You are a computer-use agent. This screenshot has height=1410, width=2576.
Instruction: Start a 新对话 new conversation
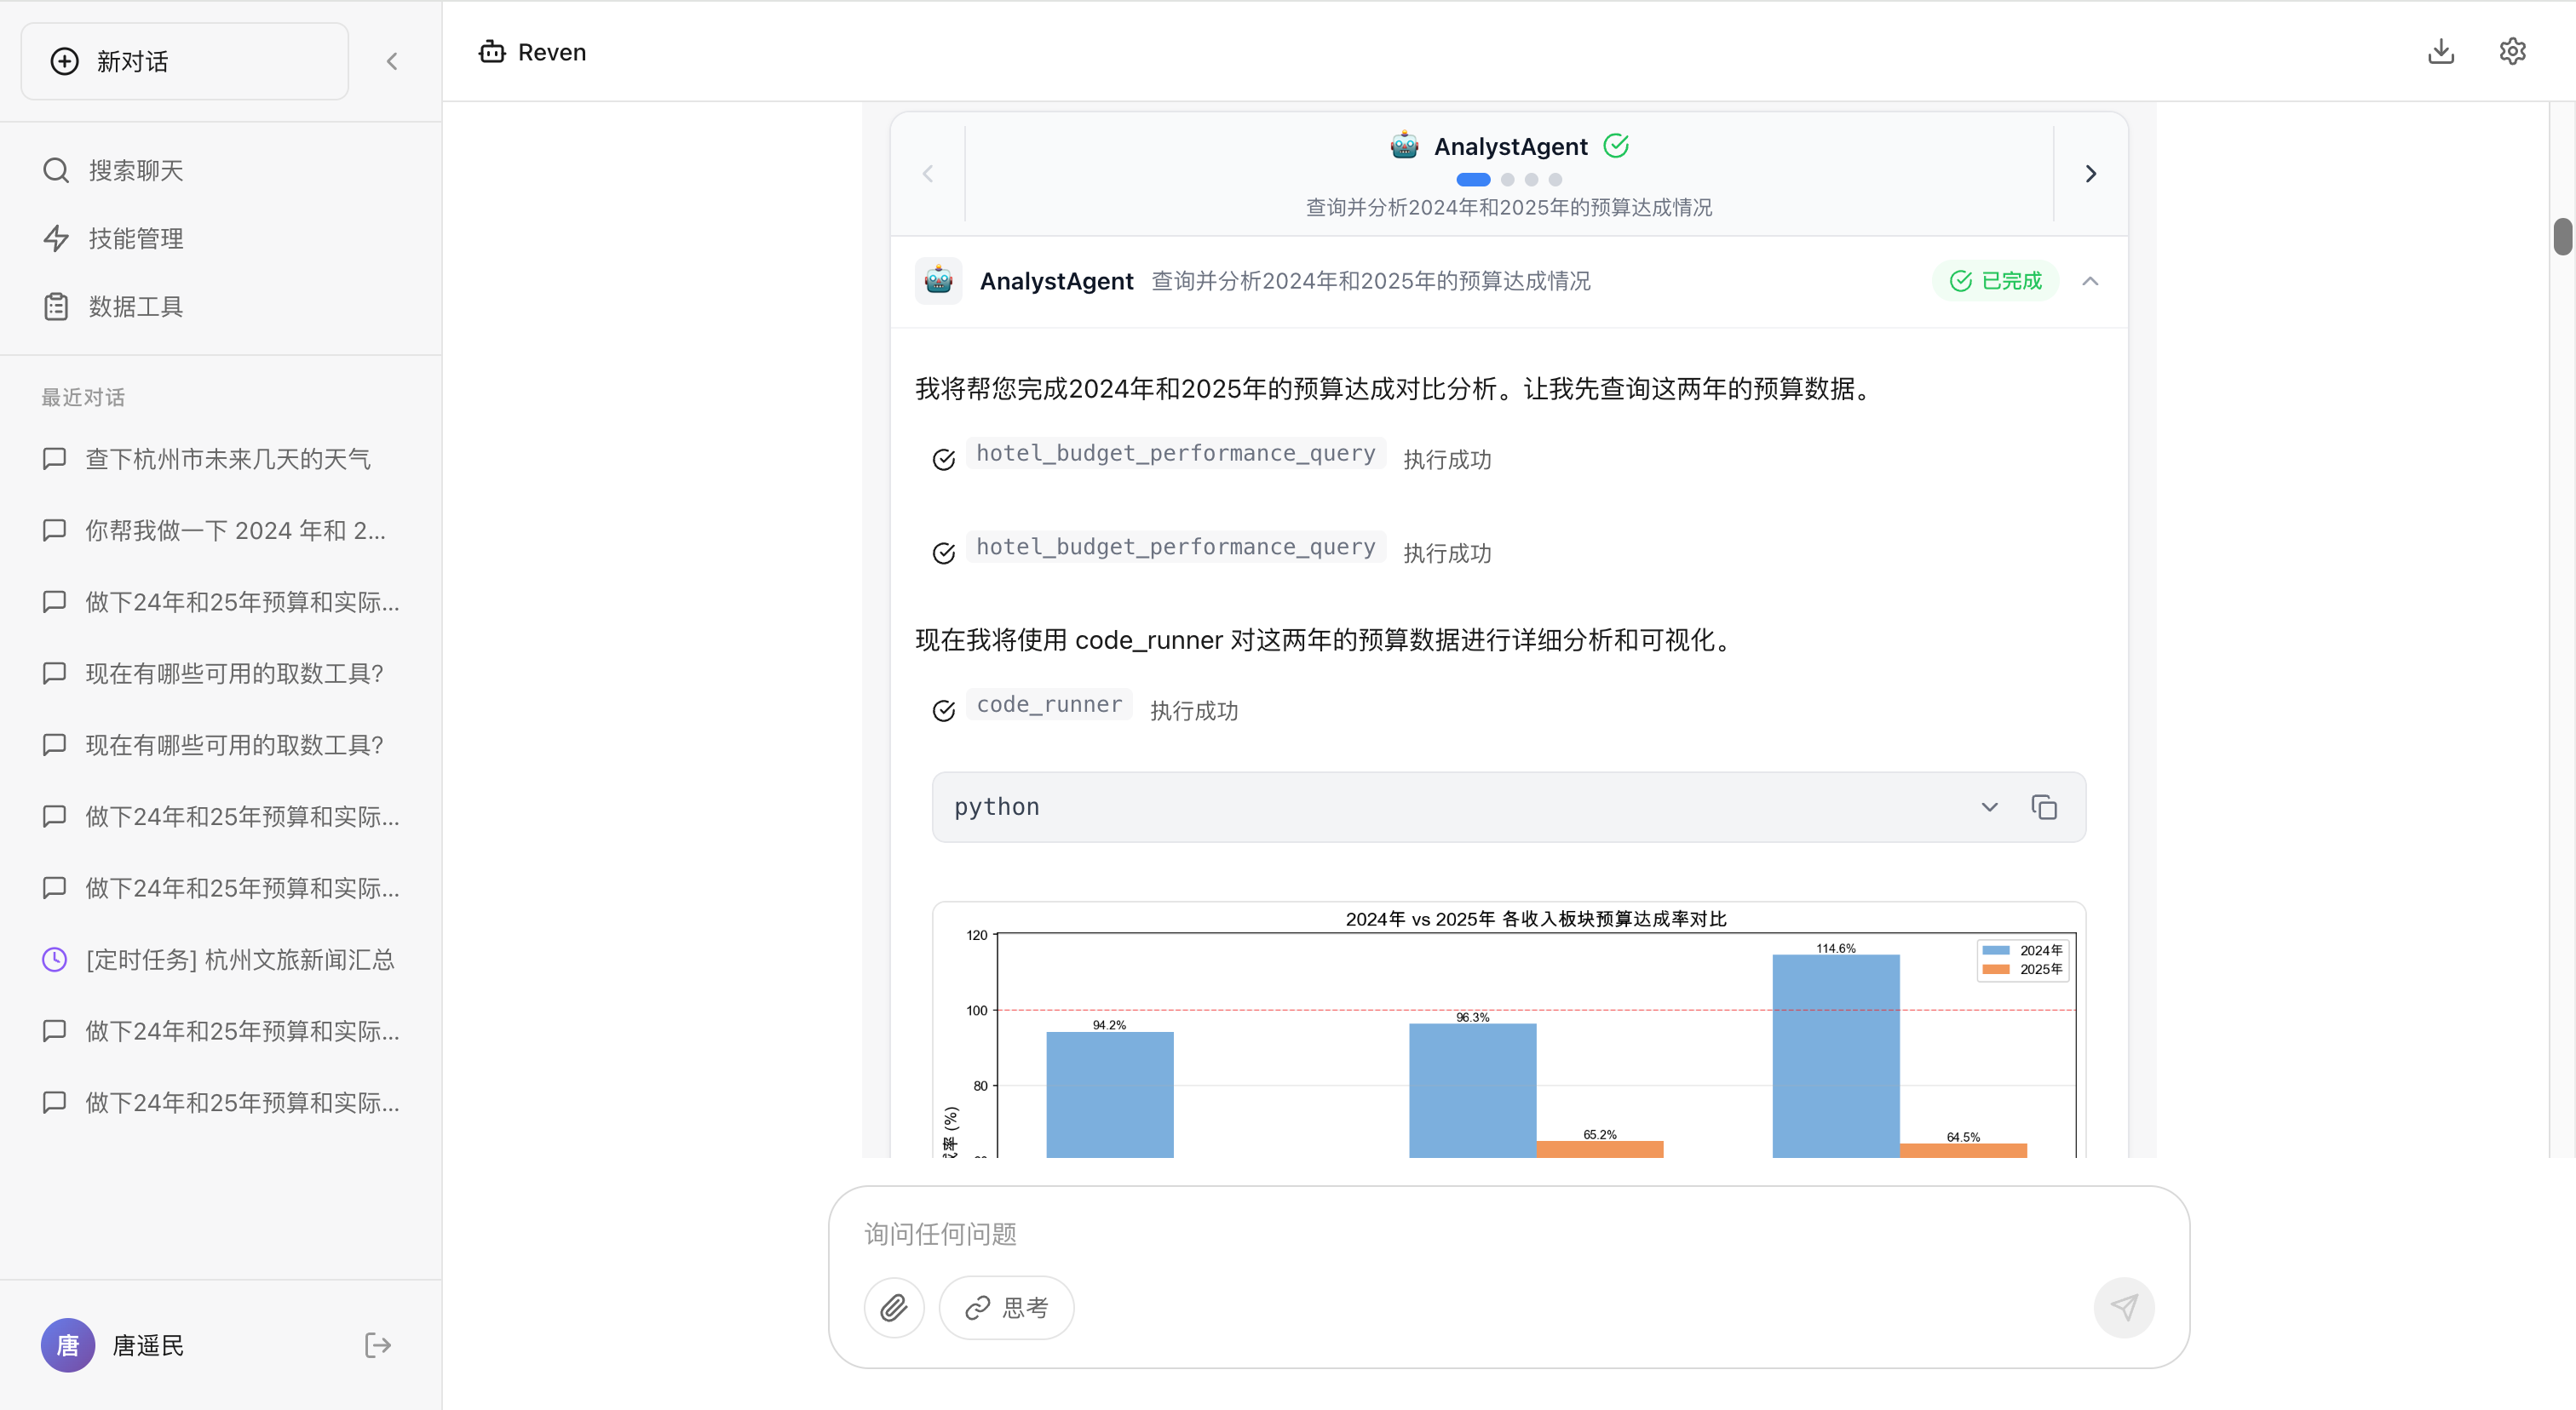(x=184, y=60)
